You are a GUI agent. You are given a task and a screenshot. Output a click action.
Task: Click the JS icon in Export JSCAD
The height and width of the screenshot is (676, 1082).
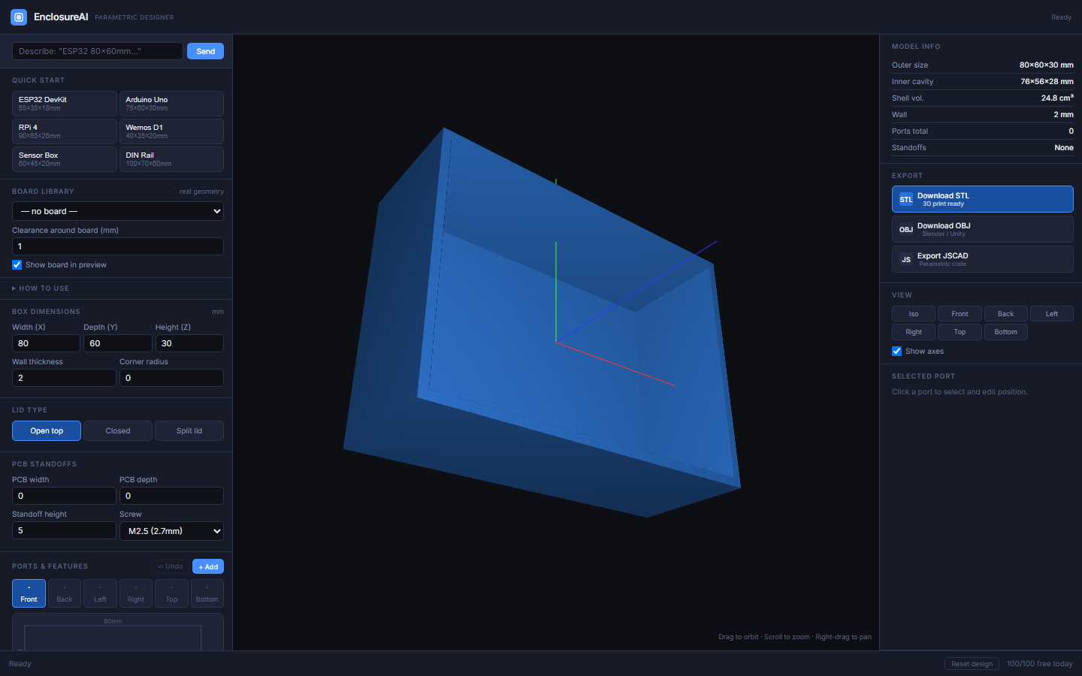coord(906,259)
